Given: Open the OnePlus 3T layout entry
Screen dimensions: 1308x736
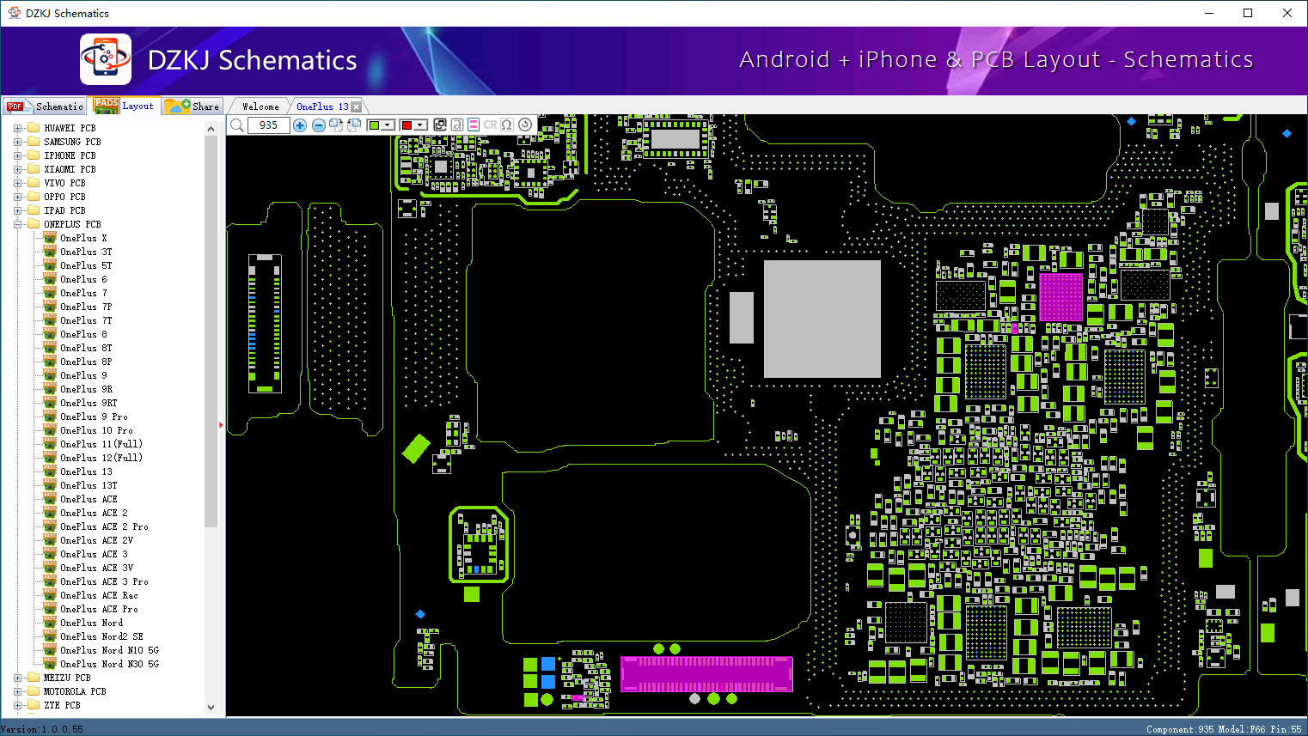Looking at the screenshot, I should click(86, 252).
